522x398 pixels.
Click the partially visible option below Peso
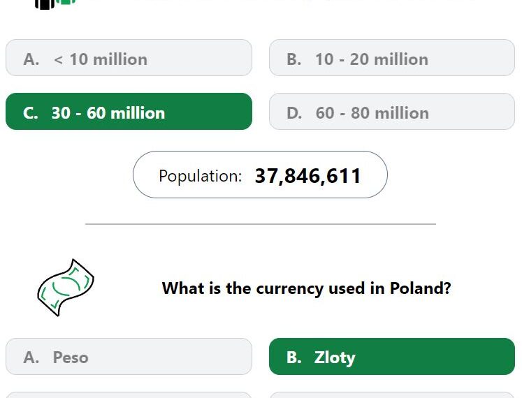[x=129, y=395]
